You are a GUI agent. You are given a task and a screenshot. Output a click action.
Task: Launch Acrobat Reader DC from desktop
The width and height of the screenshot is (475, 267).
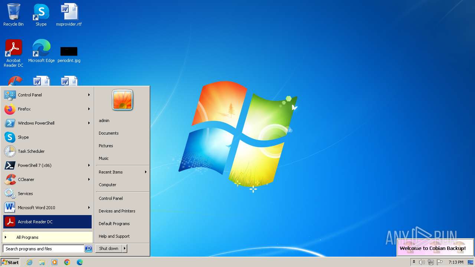(x=14, y=53)
